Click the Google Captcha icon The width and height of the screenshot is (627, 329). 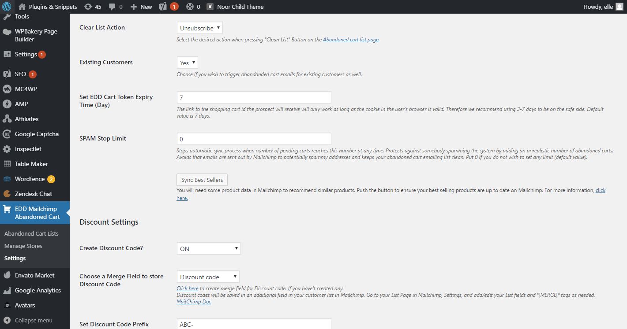[7, 134]
